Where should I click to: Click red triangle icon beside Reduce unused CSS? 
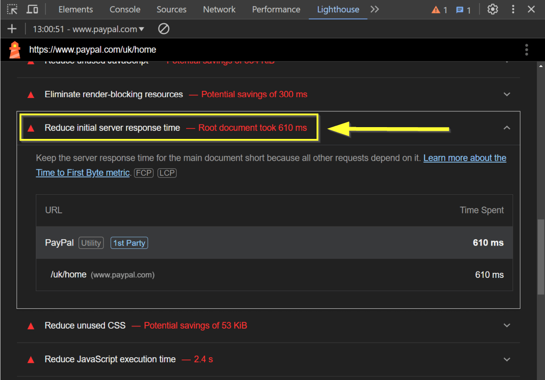pos(31,326)
